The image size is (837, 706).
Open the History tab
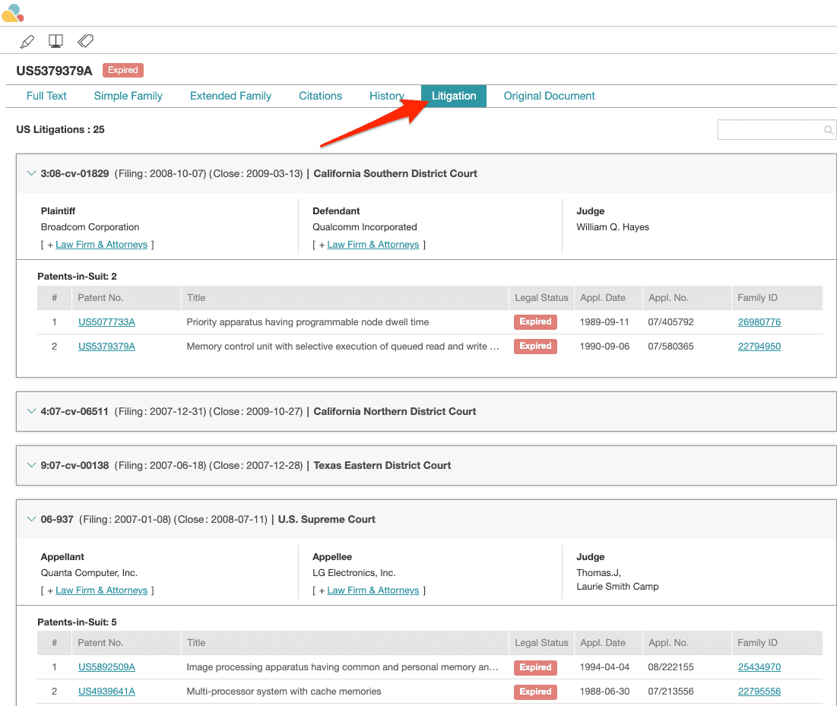[x=386, y=96]
